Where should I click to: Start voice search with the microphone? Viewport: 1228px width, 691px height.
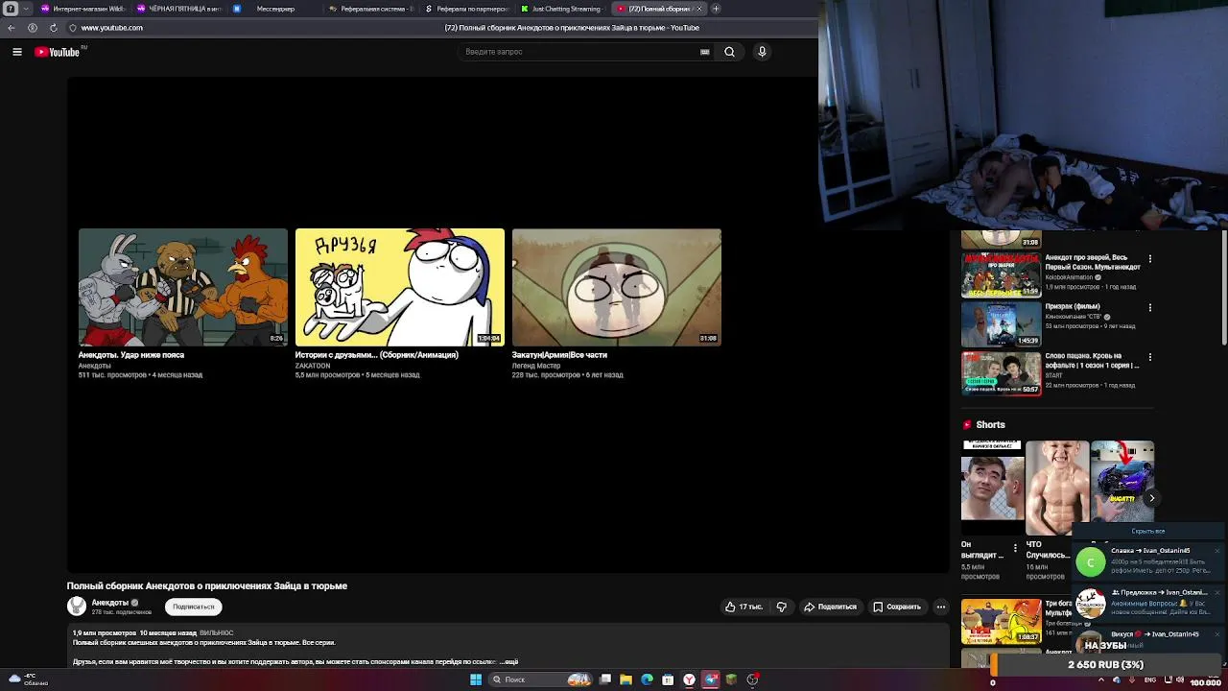click(x=762, y=52)
